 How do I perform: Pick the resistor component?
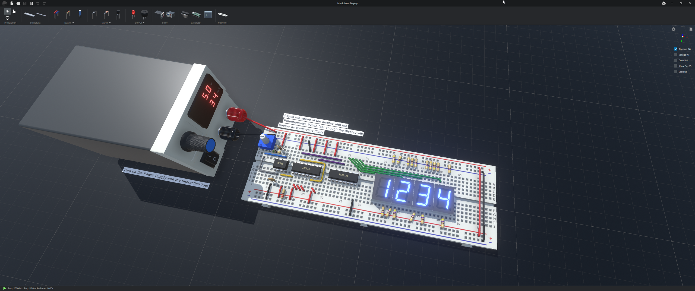pyautogui.click(x=68, y=15)
